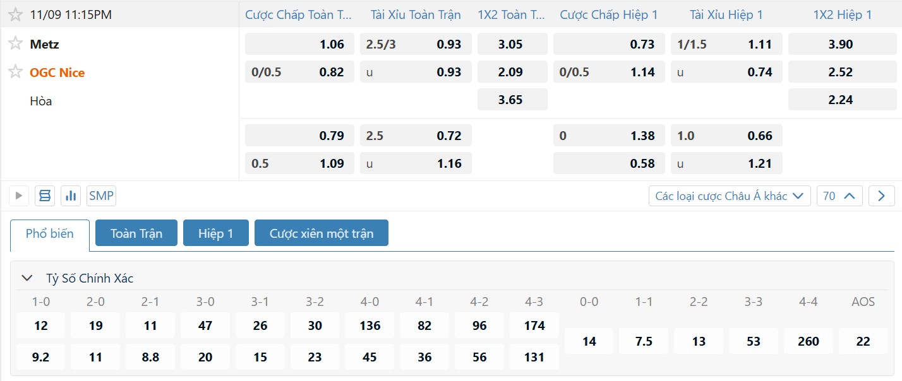902x381 pixels.
Task: Select the 0-0 correct score odds 14
Action: 589,341
